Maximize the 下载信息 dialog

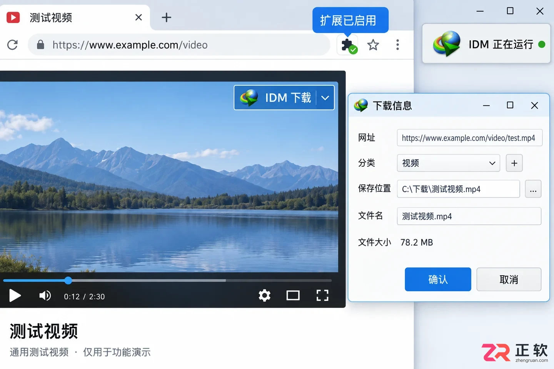point(510,105)
